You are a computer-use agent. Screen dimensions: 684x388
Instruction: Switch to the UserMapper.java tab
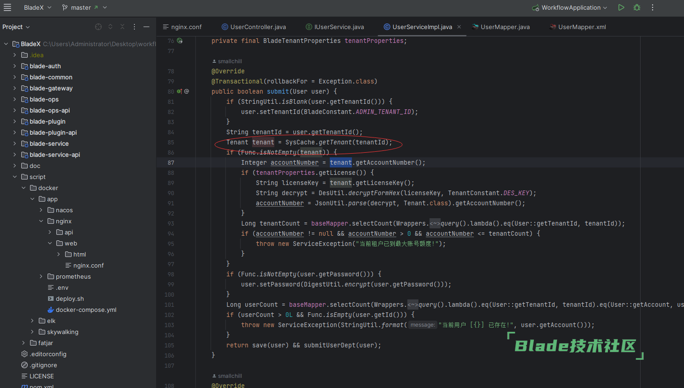pyautogui.click(x=501, y=27)
